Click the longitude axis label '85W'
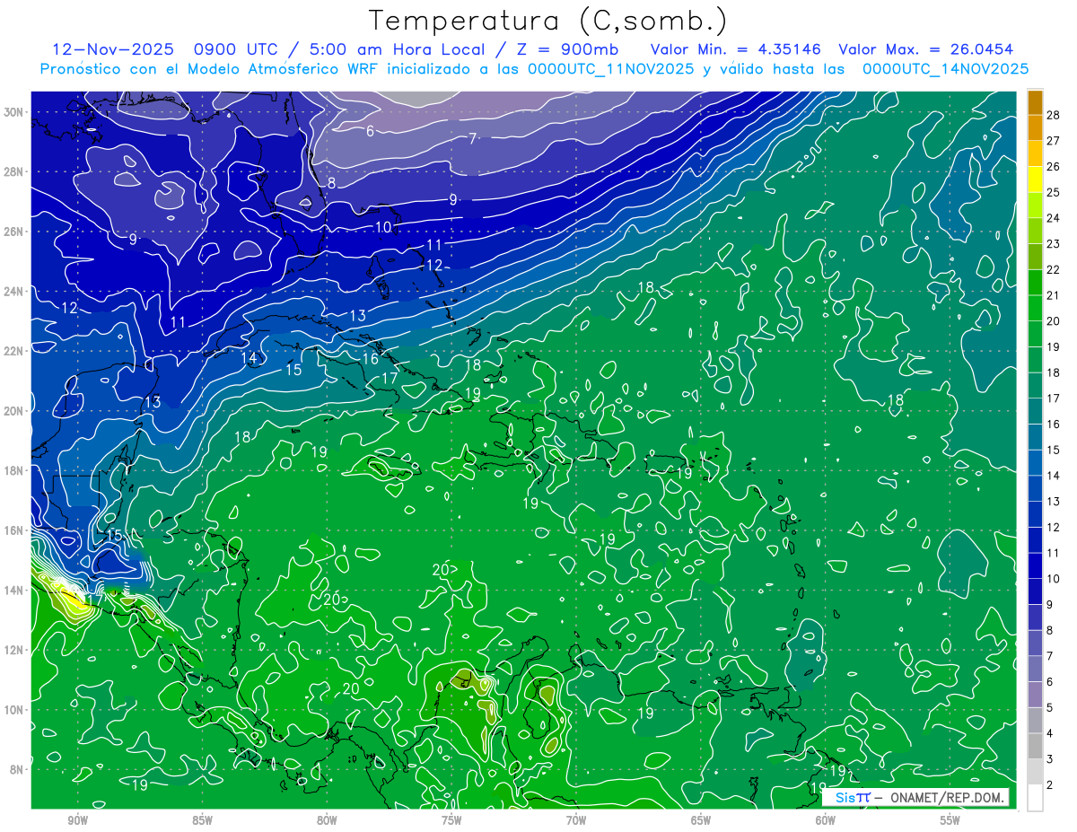 (202, 820)
